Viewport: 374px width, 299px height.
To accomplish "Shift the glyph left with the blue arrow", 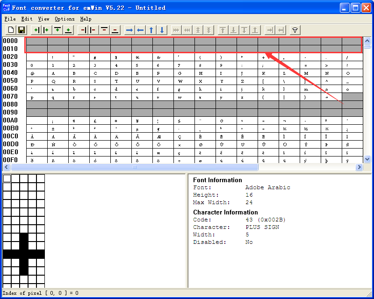I will (x=140, y=30).
